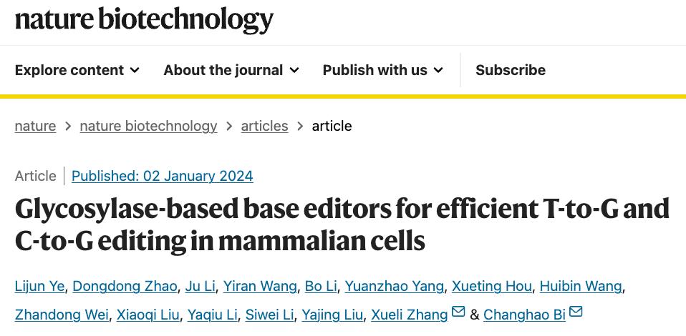The image size is (686, 336).
Task: Open Changhao Bi author link
Action: click(525, 315)
